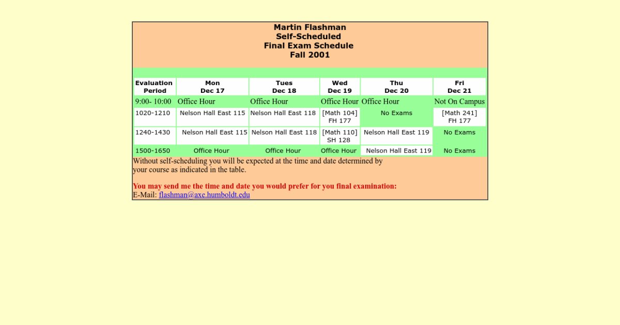Click Thursday's No Exams cell
This screenshot has width=620, height=325.
396,113
